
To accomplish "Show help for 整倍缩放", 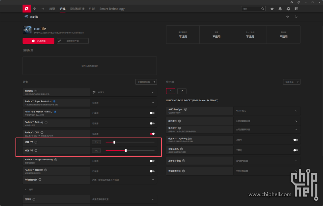I will click(x=179, y=128).
